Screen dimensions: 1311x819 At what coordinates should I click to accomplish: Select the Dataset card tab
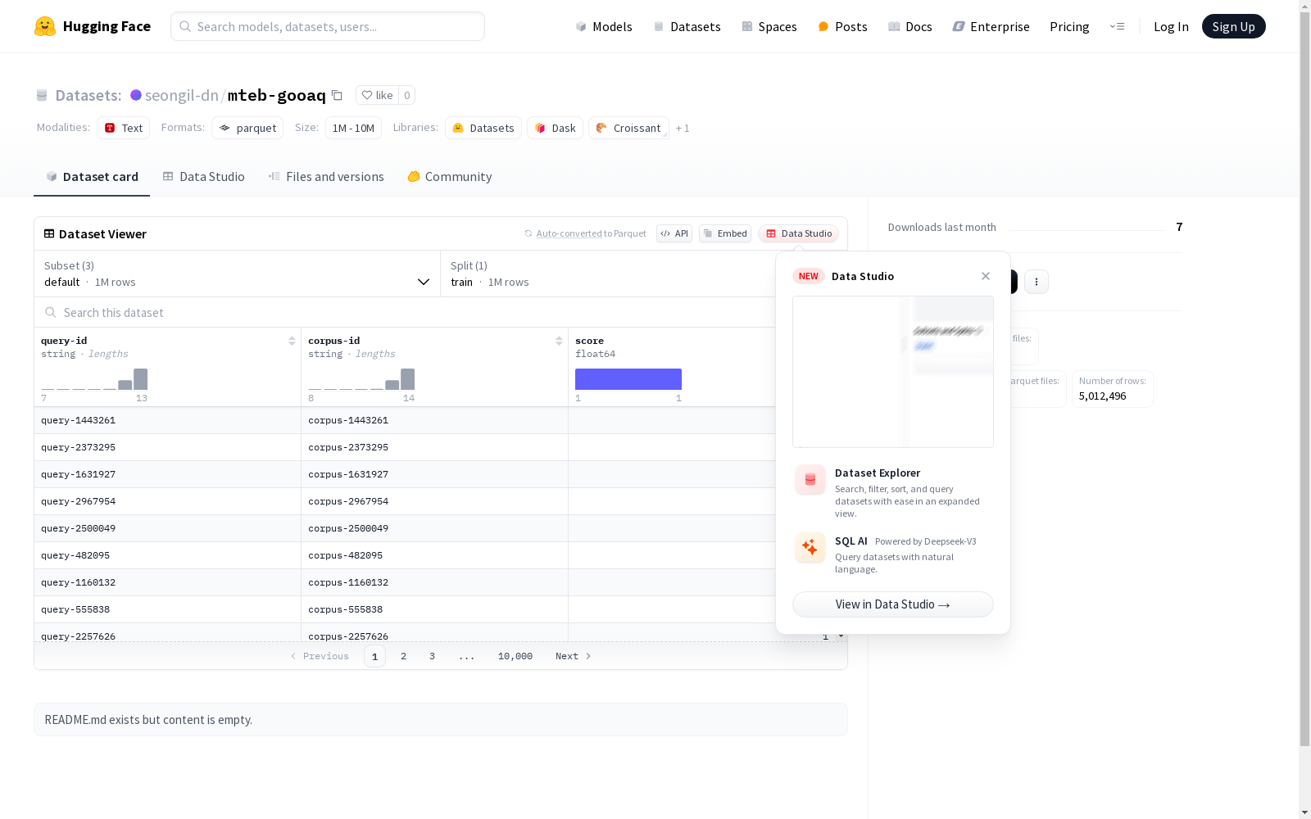pyautogui.click(x=92, y=177)
